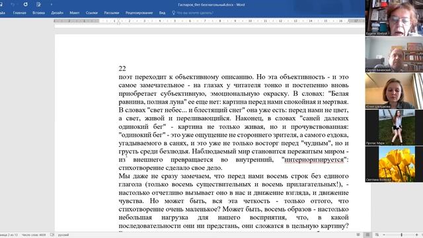Switch to the Дизайн tab
The image size is (423, 238).
pos(58,13)
